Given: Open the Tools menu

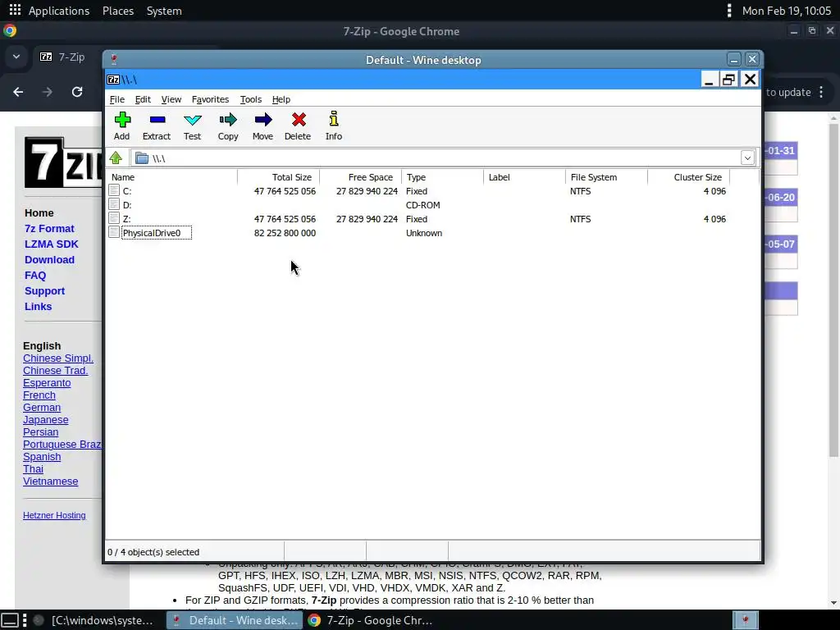Looking at the screenshot, I should 251,99.
